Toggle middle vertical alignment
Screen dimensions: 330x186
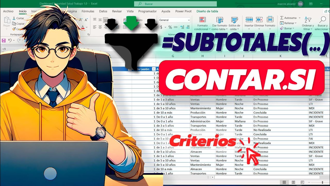[100, 20]
